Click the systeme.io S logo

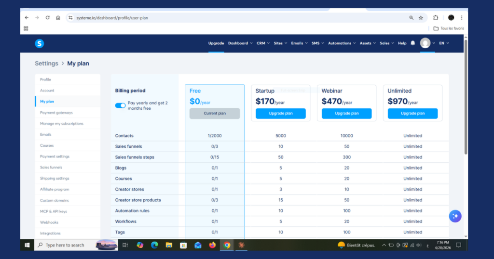tap(40, 43)
